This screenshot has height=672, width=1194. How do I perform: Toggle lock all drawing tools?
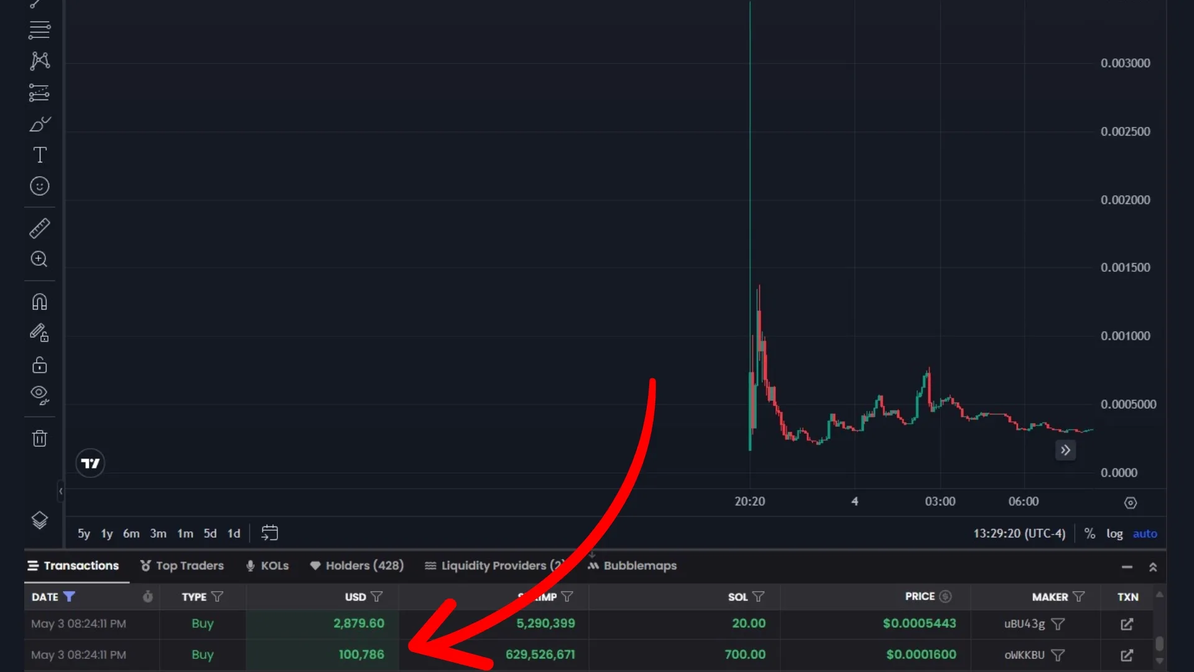click(39, 365)
